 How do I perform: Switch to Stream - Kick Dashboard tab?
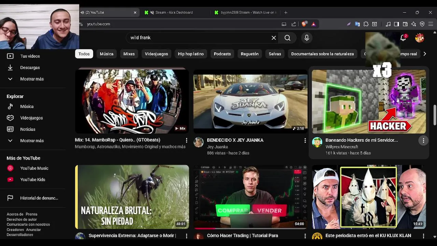click(174, 13)
